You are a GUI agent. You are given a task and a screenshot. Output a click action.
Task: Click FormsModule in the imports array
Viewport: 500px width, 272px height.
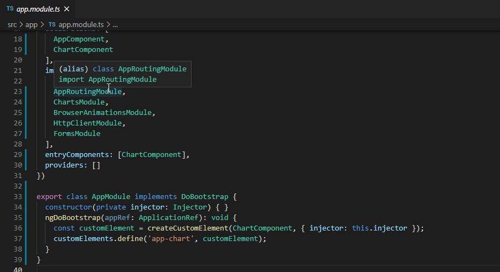77,134
